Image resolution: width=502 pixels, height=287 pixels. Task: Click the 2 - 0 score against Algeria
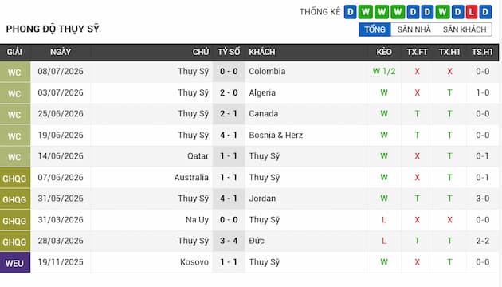click(x=229, y=93)
